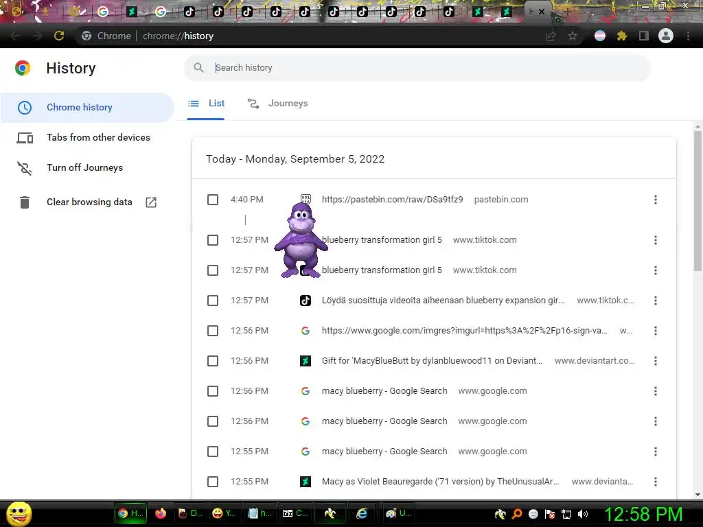Check the Macy as Violet Beauregarde checkbox

click(213, 482)
